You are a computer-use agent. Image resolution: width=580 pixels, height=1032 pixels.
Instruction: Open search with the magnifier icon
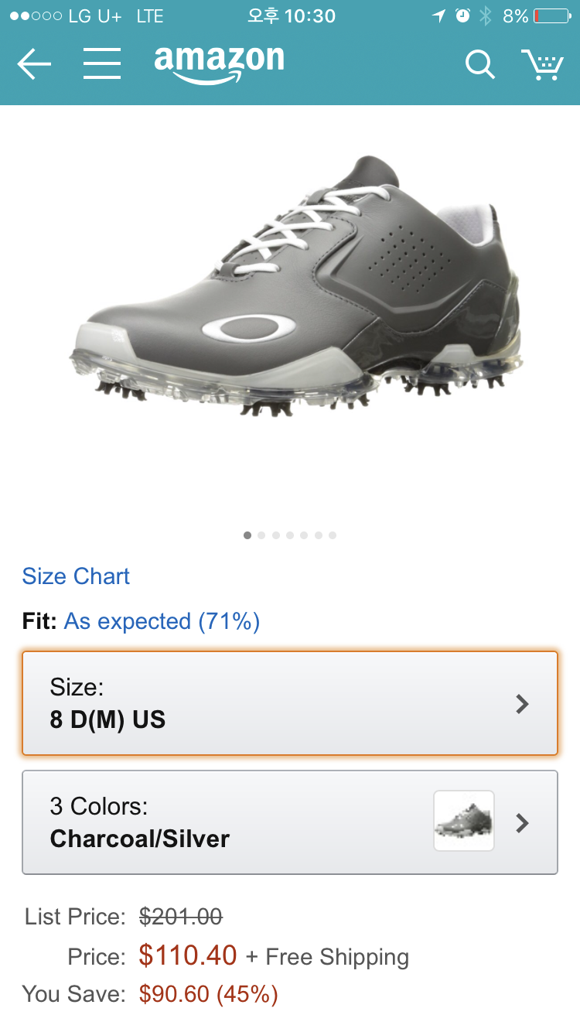pos(479,64)
